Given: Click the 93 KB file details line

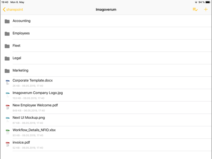Looking at the screenshot, I should pos(28,135).
